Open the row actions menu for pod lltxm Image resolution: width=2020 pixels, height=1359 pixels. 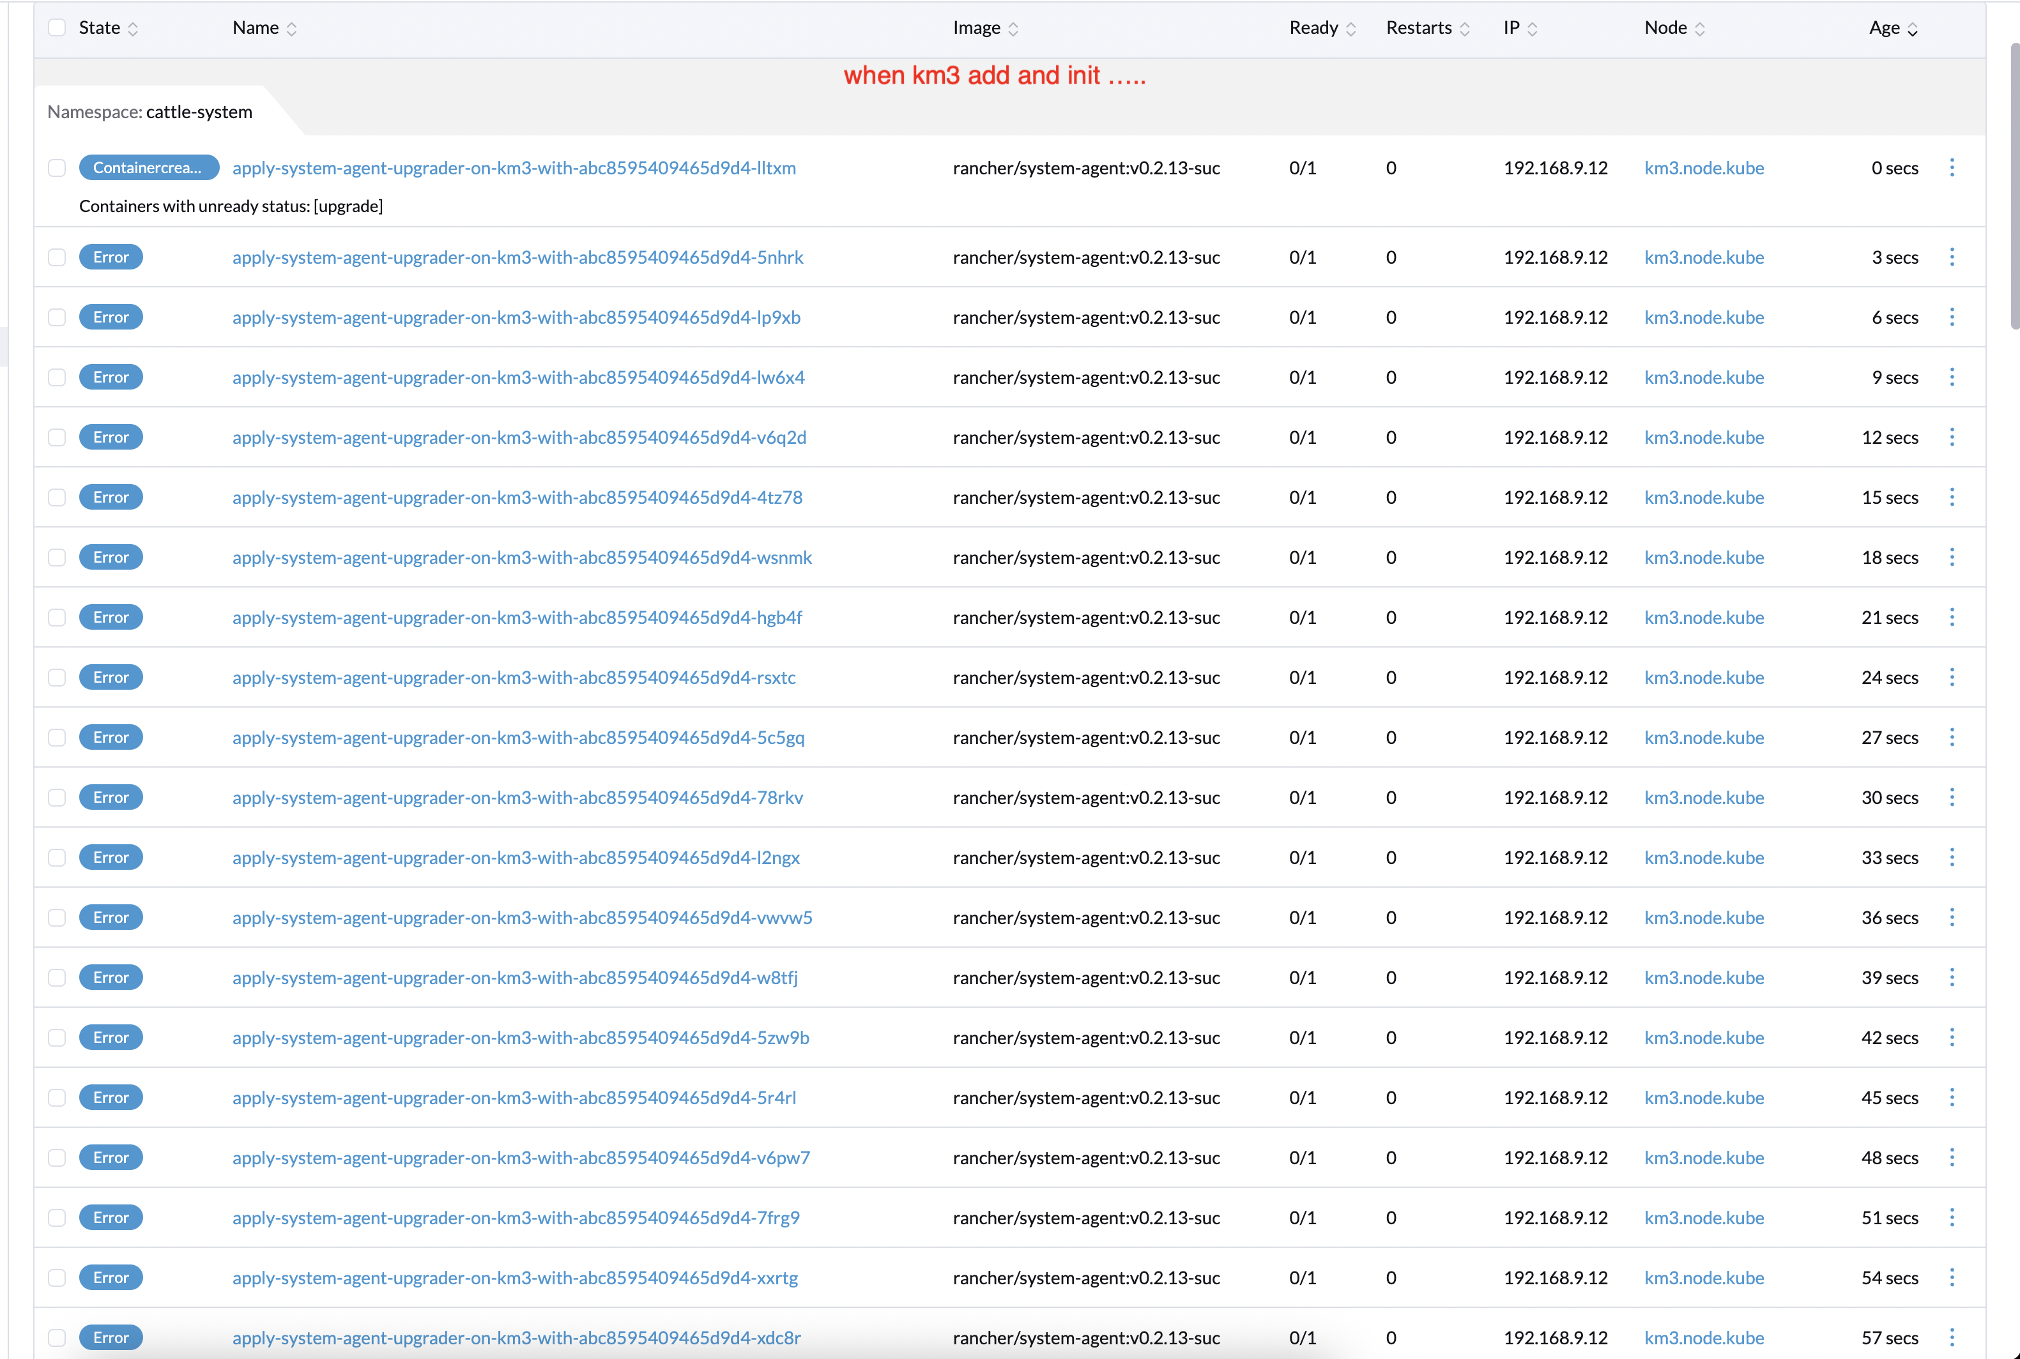1952,167
